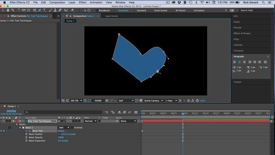
Task: Toggle Preserve Transparency box for layer
Action: (x=99, y=121)
